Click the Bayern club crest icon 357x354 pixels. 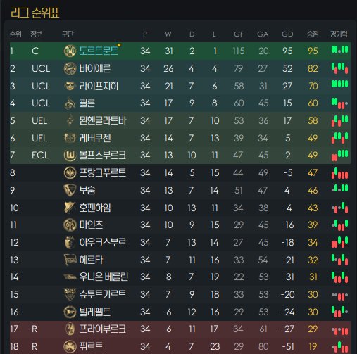tap(70, 68)
